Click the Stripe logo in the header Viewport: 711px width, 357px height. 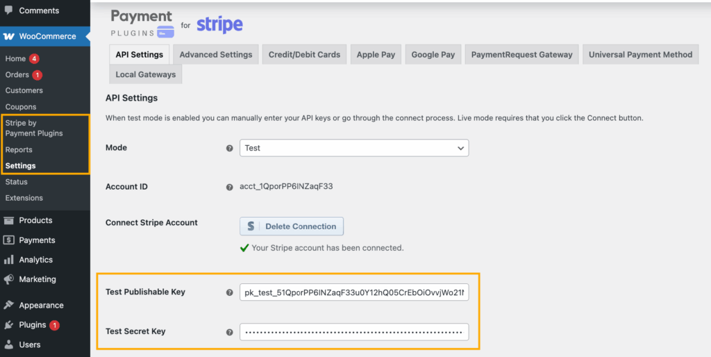[x=219, y=25]
